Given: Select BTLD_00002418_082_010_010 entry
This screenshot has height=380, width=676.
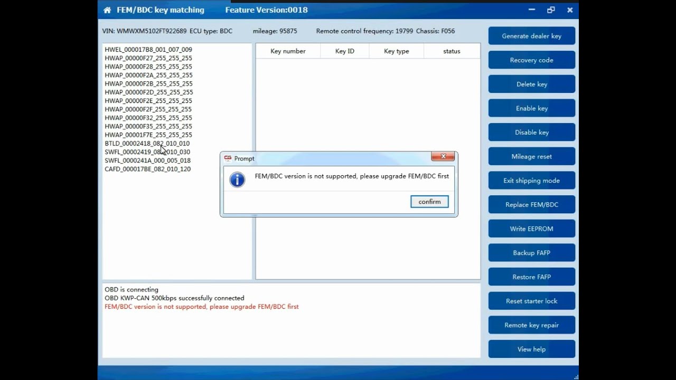Looking at the screenshot, I should click(147, 144).
